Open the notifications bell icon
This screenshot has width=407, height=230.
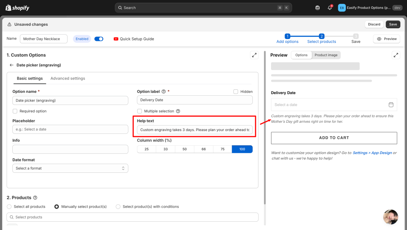(x=329, y=8)
